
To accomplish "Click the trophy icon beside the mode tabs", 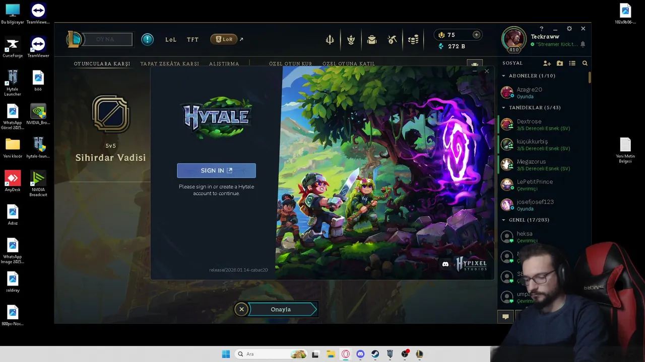I will [x=474, y=64].
